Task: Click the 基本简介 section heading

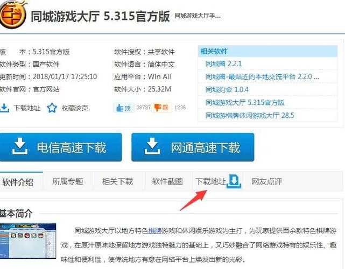Action: click(16, 214)
